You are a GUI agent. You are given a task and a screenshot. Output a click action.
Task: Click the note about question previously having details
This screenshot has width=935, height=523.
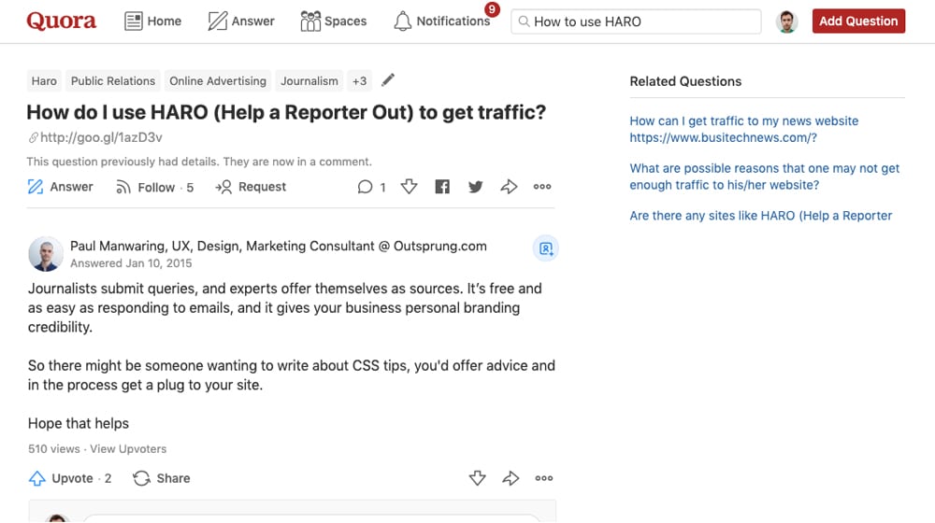click(x=199, y=162)
